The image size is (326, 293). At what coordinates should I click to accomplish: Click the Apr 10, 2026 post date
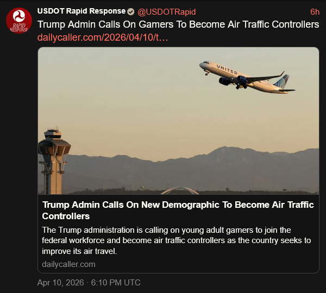(x=60, y=283)
